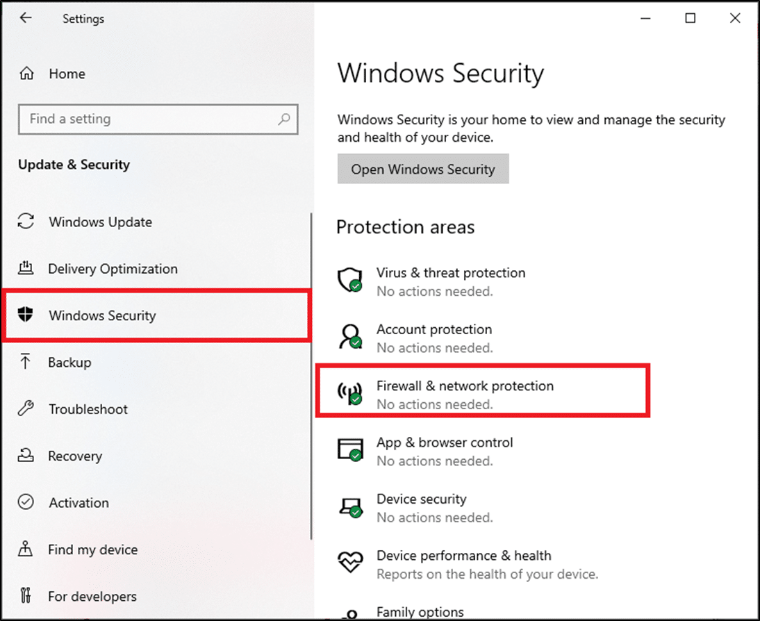
Task: View Activation status
Action: [x=79, y=502]
